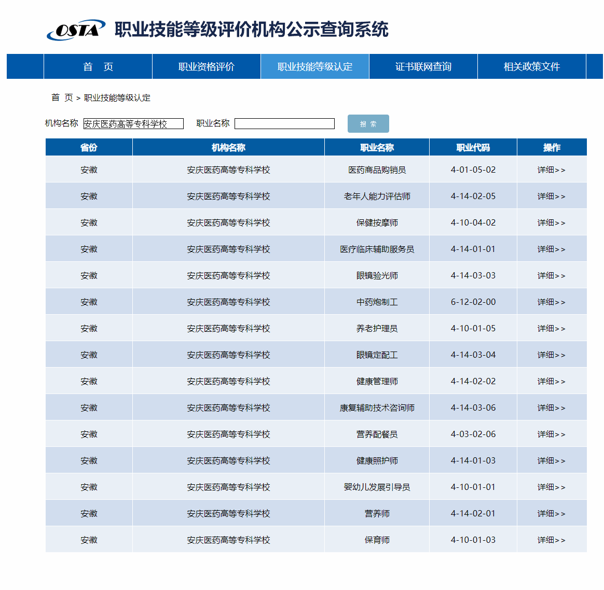604x590 pixels.
Task: Open the 首页 navigation tab
Action: (98, 66)
